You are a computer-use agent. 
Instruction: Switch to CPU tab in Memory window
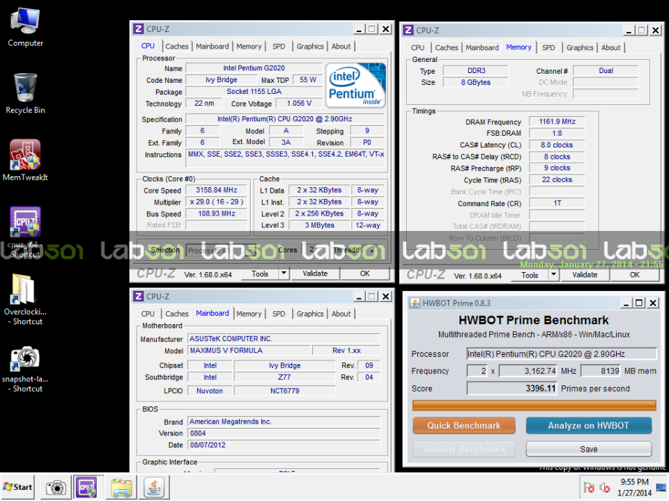point(417,48)
